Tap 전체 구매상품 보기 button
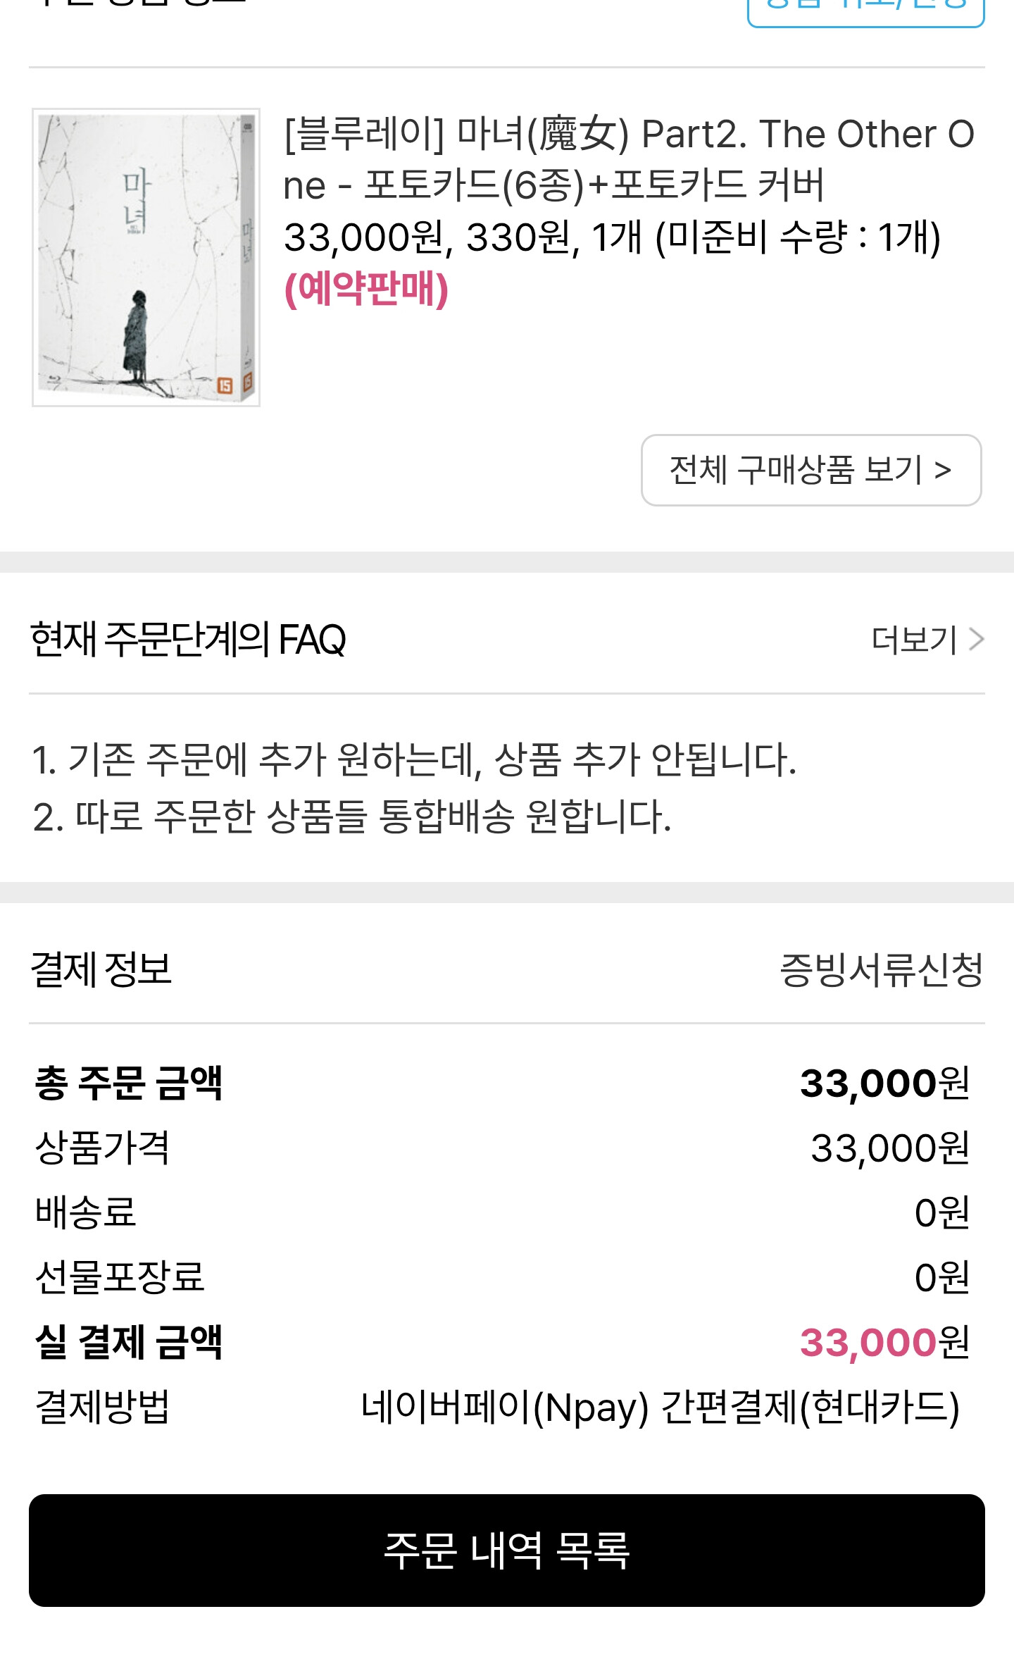Screen dimensions: 1014x1671 810,470
